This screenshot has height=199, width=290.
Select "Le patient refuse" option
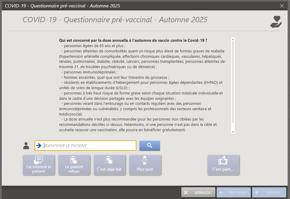point(74,165)
